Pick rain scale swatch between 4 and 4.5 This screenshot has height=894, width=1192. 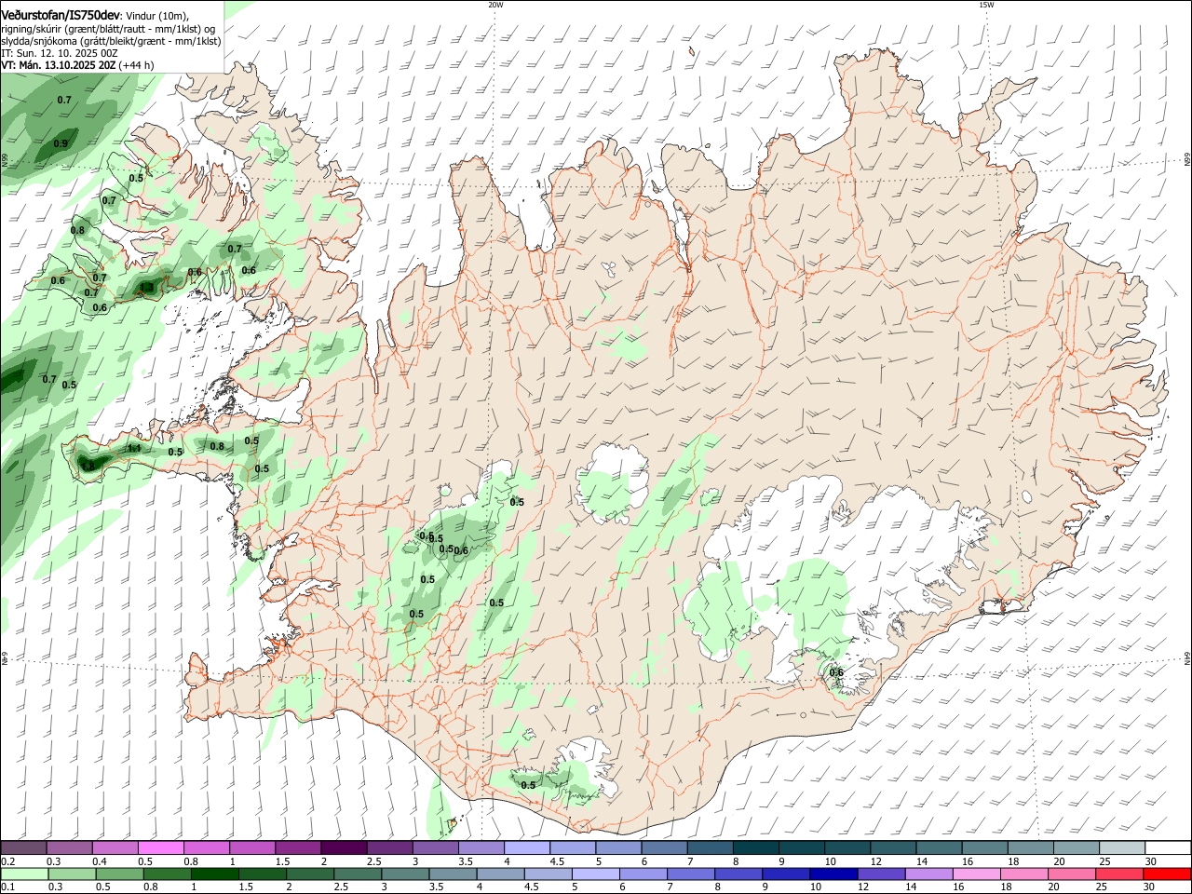(501, 874)
